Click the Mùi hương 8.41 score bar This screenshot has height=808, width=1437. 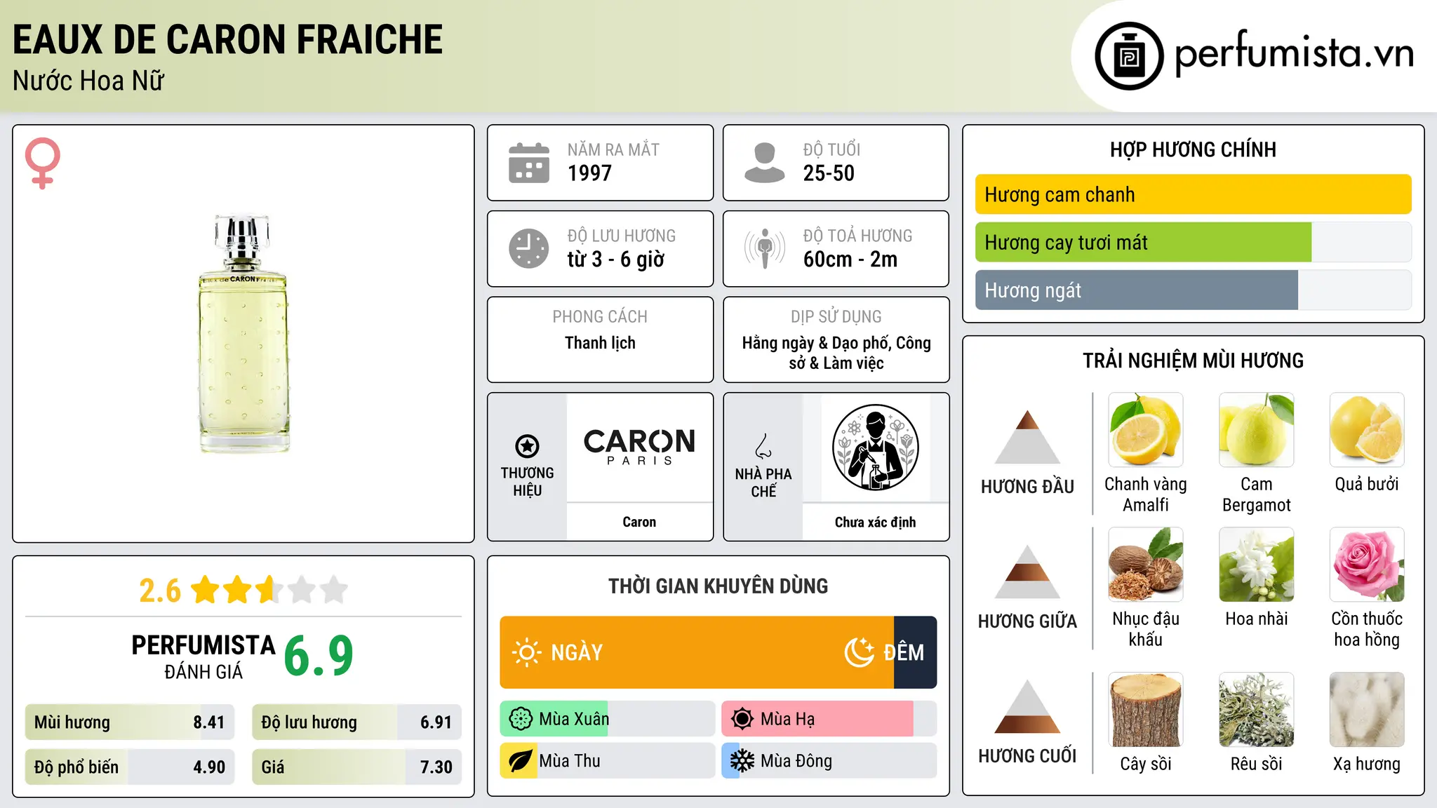tap(130, 722)
